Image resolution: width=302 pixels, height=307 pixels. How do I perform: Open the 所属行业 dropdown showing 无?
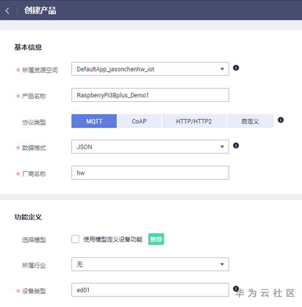point(150,264)
